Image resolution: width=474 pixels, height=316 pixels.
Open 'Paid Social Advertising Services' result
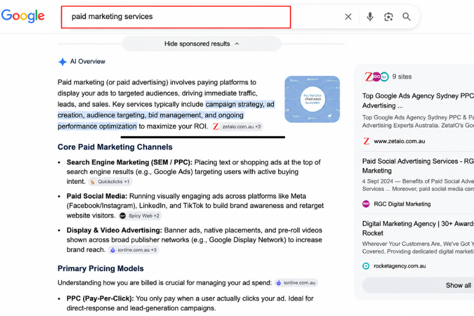pyautogui.click(x=418, y=166)
